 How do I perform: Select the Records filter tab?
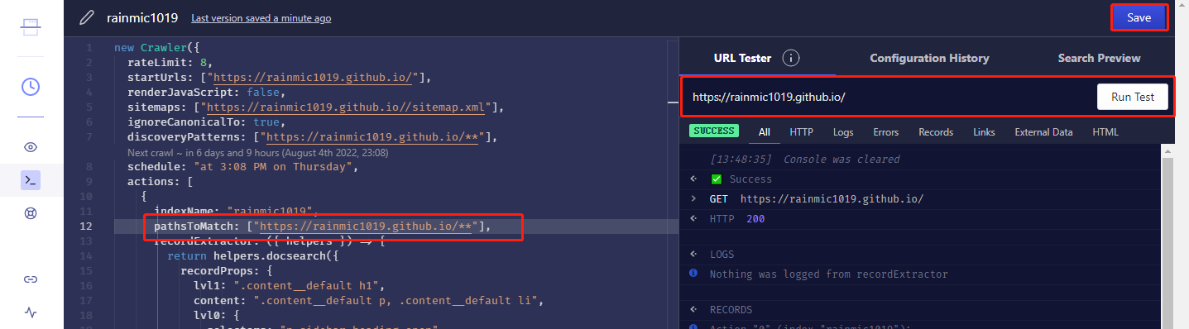(x=936, y=132)
